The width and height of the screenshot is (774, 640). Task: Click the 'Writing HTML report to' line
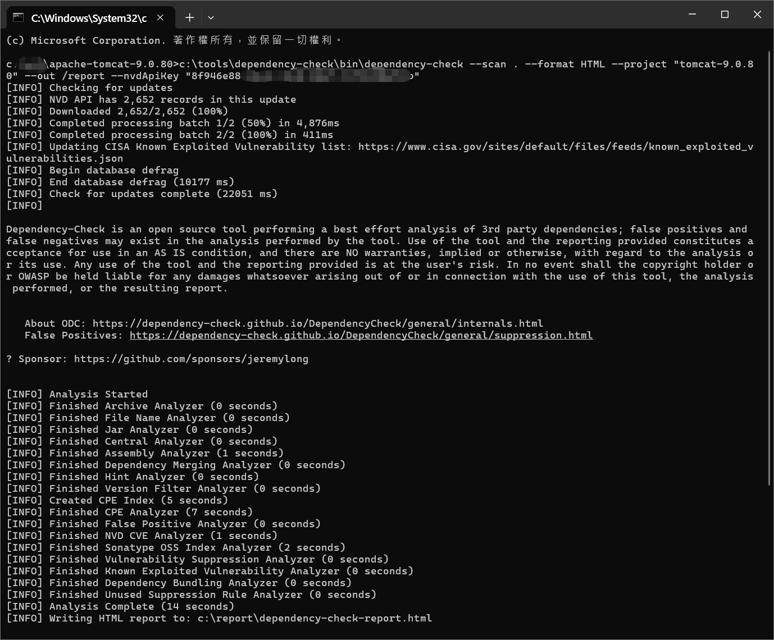[219, 618]
